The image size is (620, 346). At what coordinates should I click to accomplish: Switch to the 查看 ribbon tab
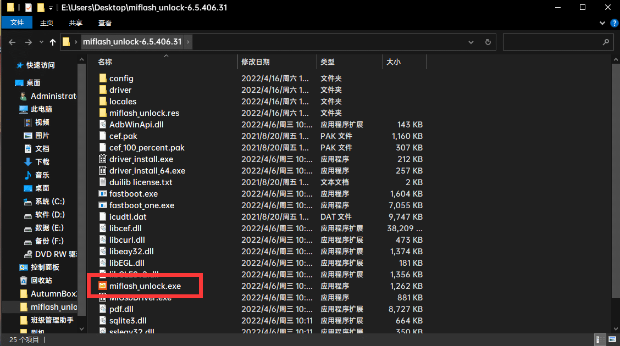104,23
